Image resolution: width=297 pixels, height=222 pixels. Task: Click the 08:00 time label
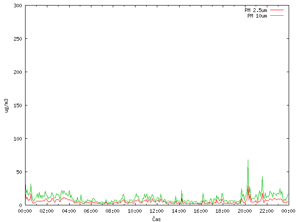click(x=112, y=211)
